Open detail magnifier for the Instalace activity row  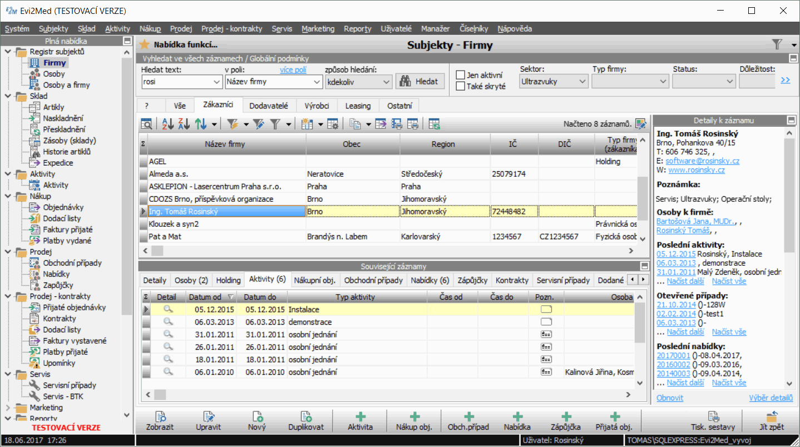click(x=167, y=309)
